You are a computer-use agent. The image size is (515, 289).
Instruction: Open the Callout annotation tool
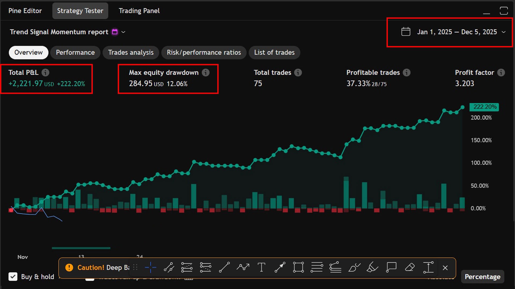tap(391, 267)
